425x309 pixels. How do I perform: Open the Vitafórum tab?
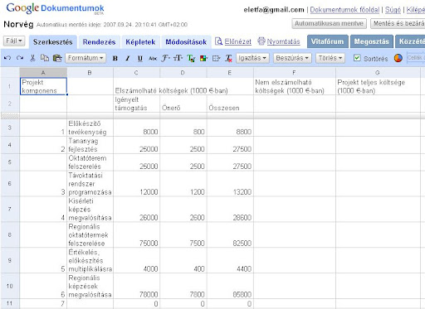[x=327, y=41]
